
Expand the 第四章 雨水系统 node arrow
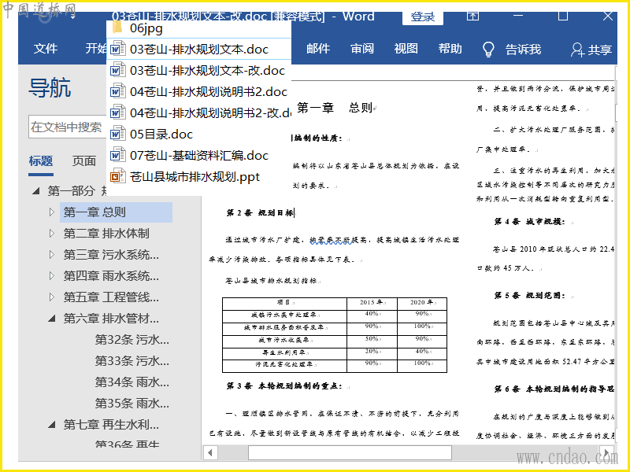(x=51, y=276)
